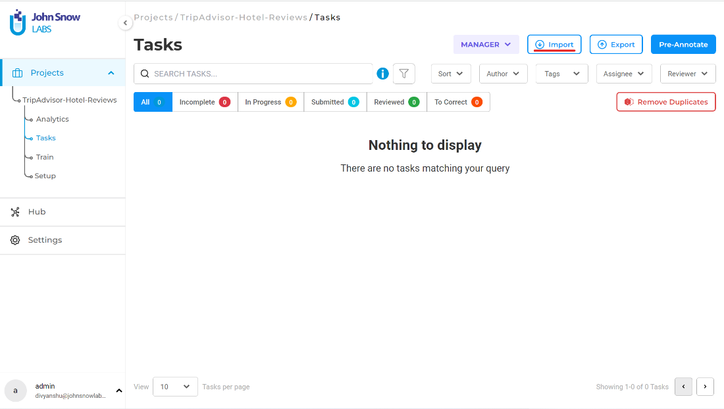Go to the previous page of tasks

point(683,387)
